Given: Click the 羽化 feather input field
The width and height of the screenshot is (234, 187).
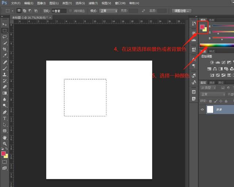Looking at the screenshot, I should point(59,11).
